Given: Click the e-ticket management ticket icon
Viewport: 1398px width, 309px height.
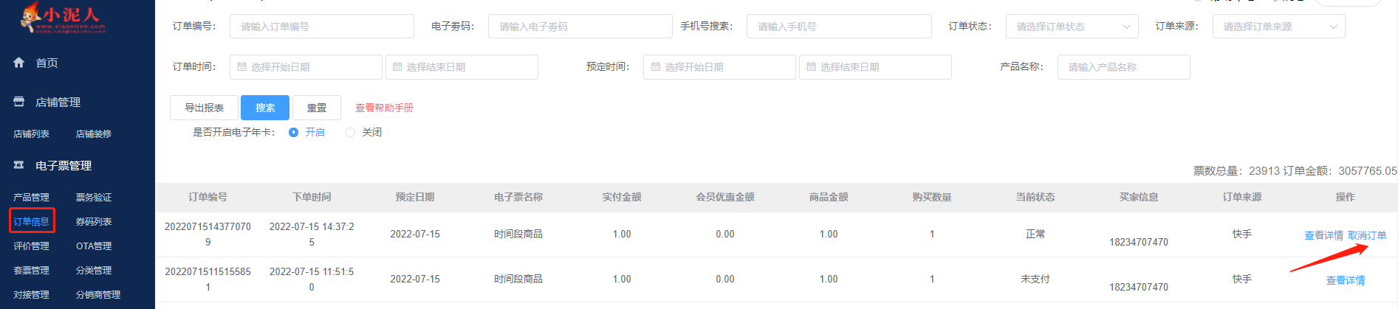Looking at the screenshot, I should pyautogui.click(x=19, y=165).
